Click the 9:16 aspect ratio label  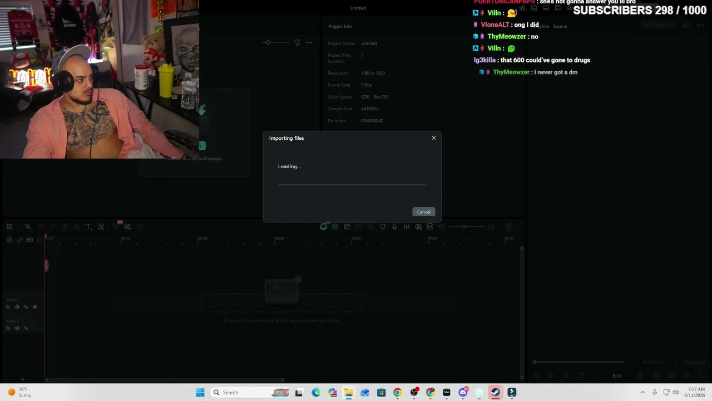coord(616,376)
